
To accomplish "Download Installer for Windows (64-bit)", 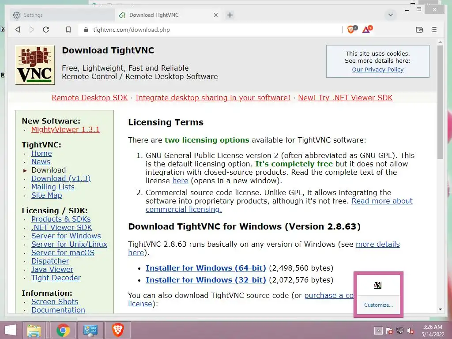I will (x=206, y=268).
